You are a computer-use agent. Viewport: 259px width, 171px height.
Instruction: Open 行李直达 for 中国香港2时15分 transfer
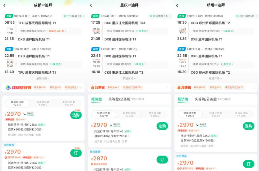click(227, 64)
